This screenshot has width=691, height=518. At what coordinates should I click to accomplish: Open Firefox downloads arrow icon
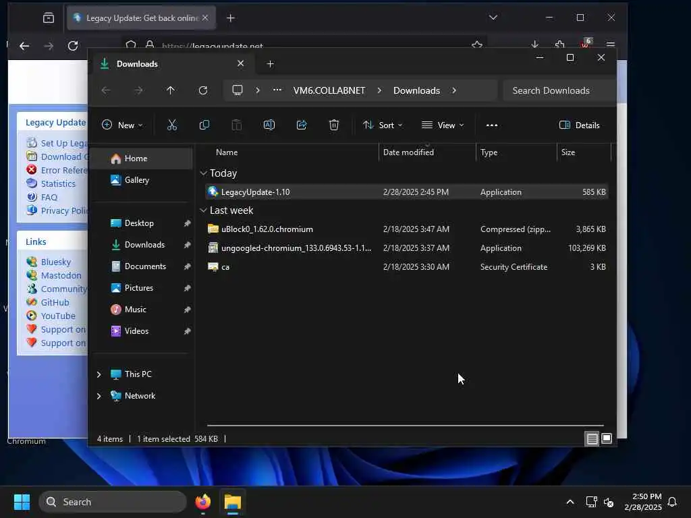click(x=534, y=45)
